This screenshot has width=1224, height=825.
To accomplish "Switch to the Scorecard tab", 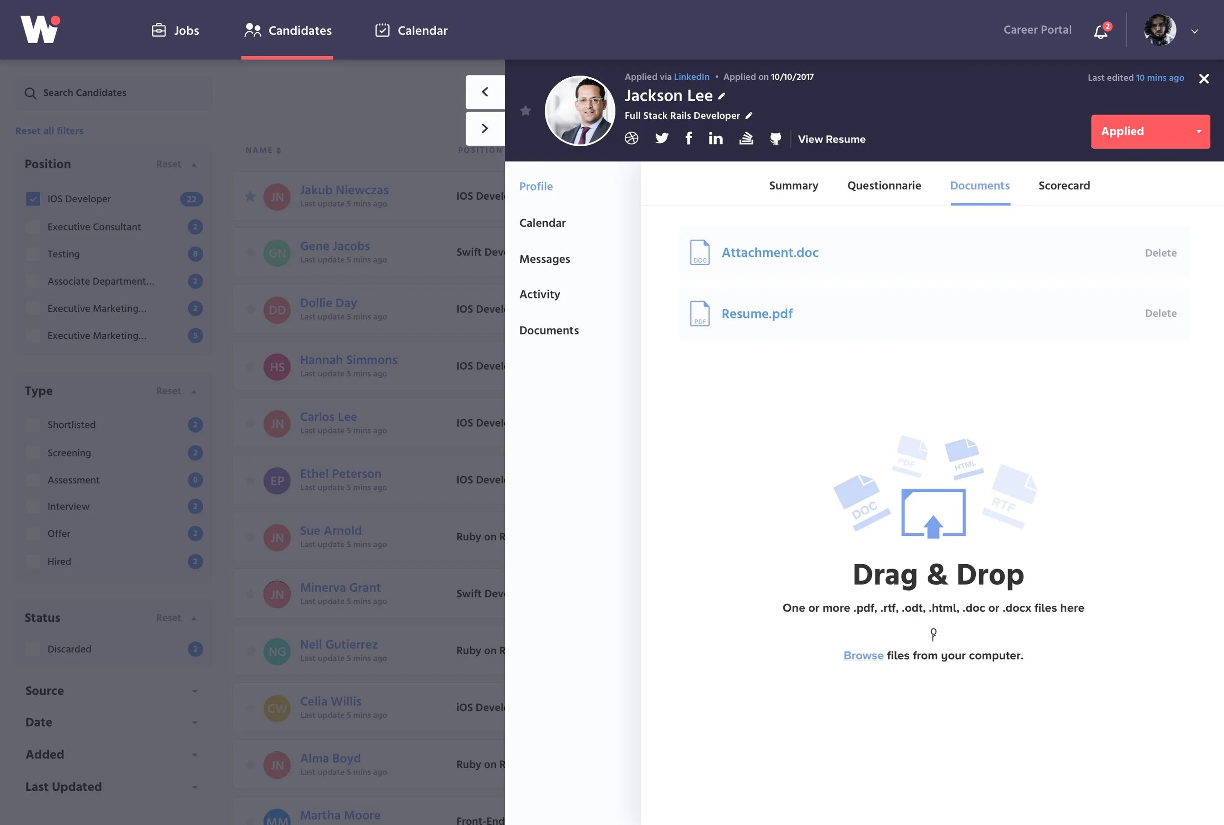I will pos(1064,186).
